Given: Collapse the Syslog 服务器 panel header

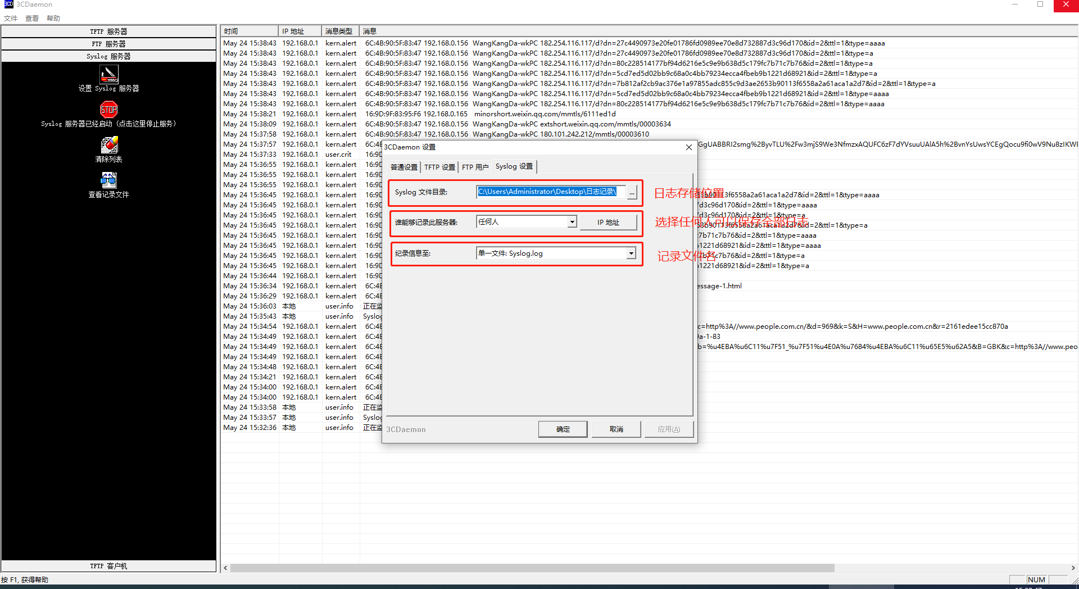Looking at the screenshot, I should pos(108,56).
